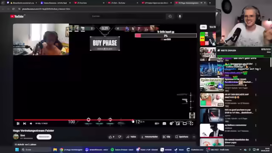The width and height of the screenshot is (272, 153).
Task: Switch to the fifth browser tab about Faister
Action: point(156,3)
